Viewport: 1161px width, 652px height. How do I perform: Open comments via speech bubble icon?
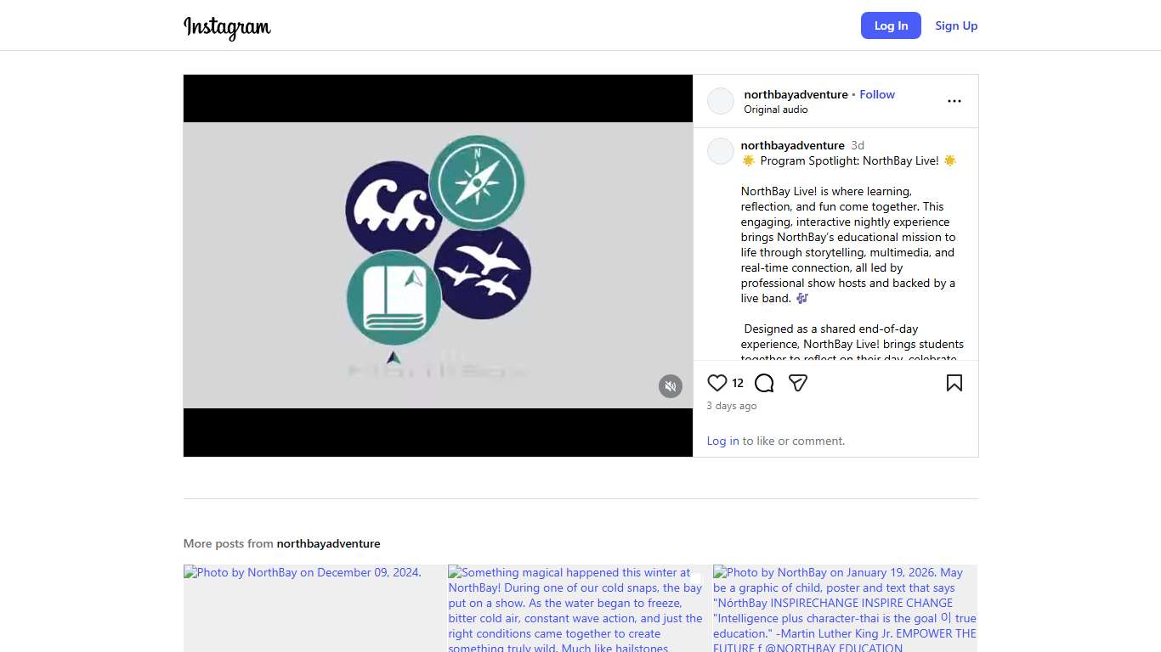(x=764, y=383)
